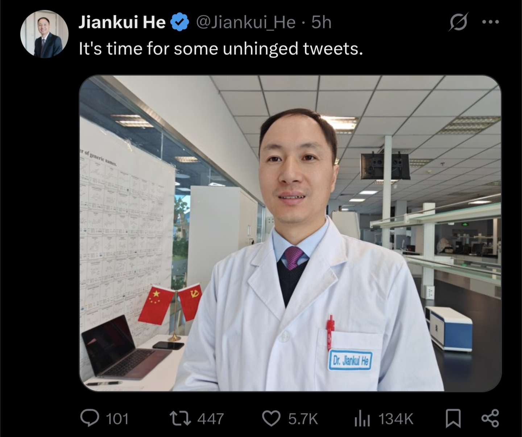522x437 pixels.
Task: Like the tweet with the heart icon
Action: click(x=271, y=419)
